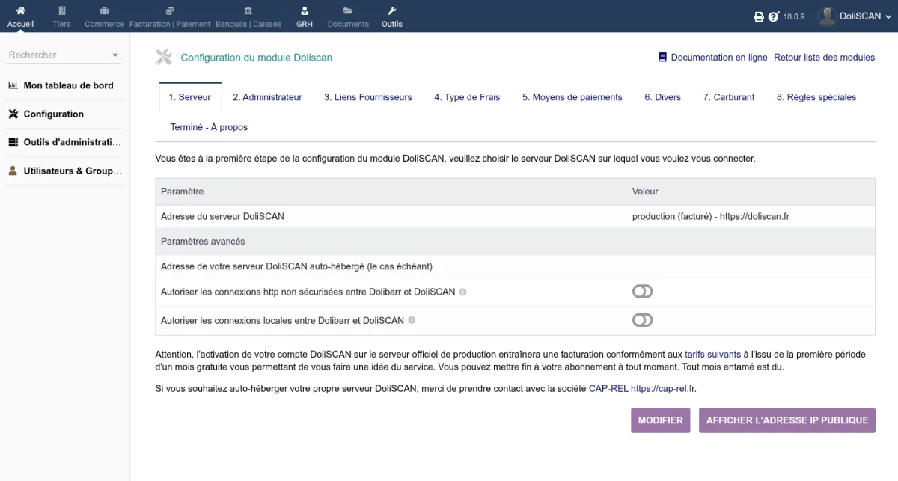Click the MODIFIER button

click(661, 420)
